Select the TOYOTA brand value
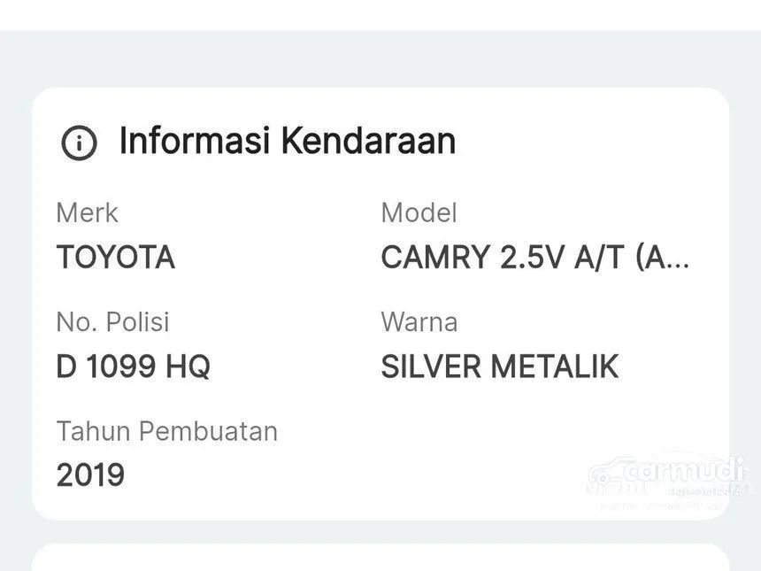 (x=115, y=258)
